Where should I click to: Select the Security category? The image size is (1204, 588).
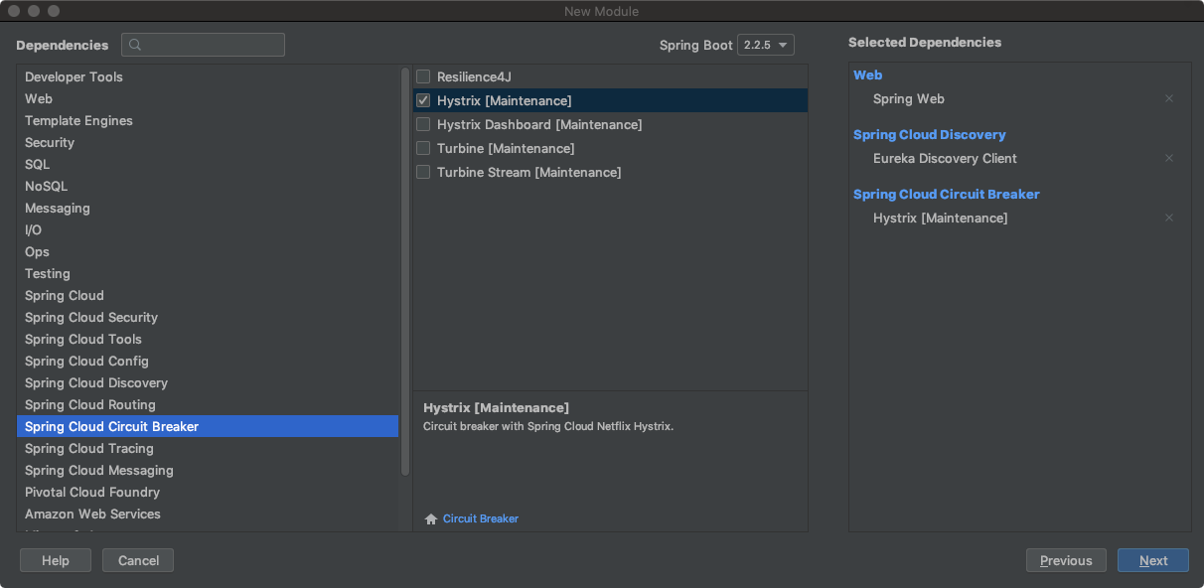50,142
